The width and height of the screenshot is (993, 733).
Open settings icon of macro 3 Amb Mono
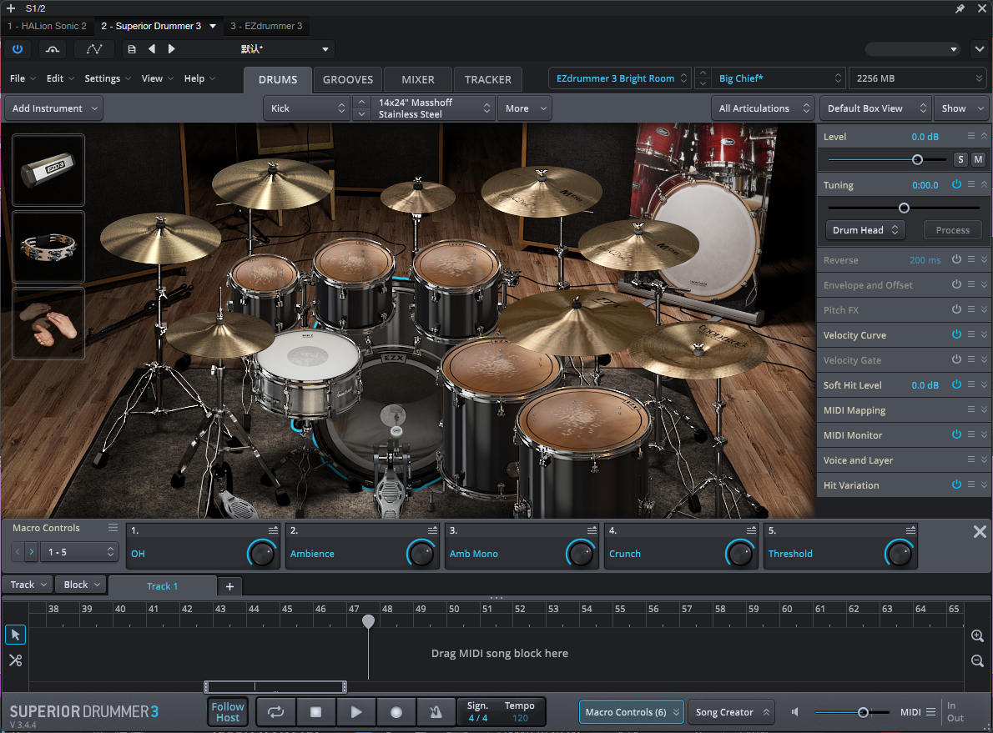592,530
